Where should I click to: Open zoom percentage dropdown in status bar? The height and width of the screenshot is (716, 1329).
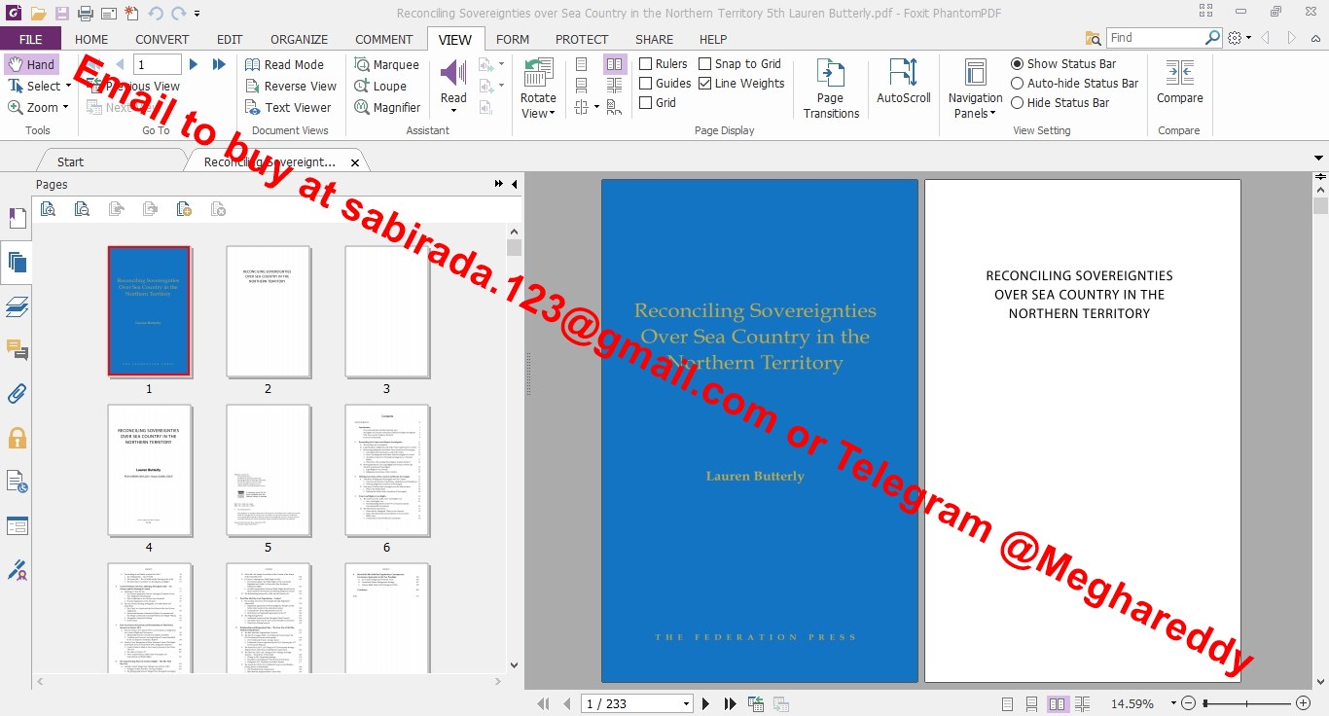click(1173, 703)
